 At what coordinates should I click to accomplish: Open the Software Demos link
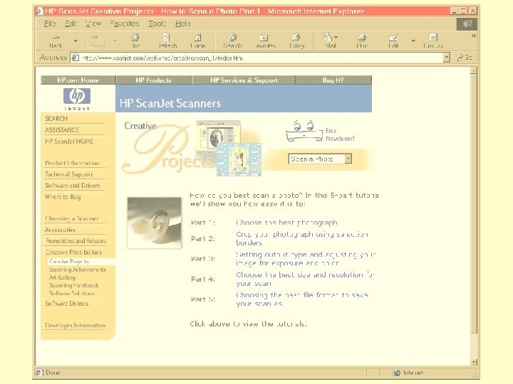pos(67,304)
